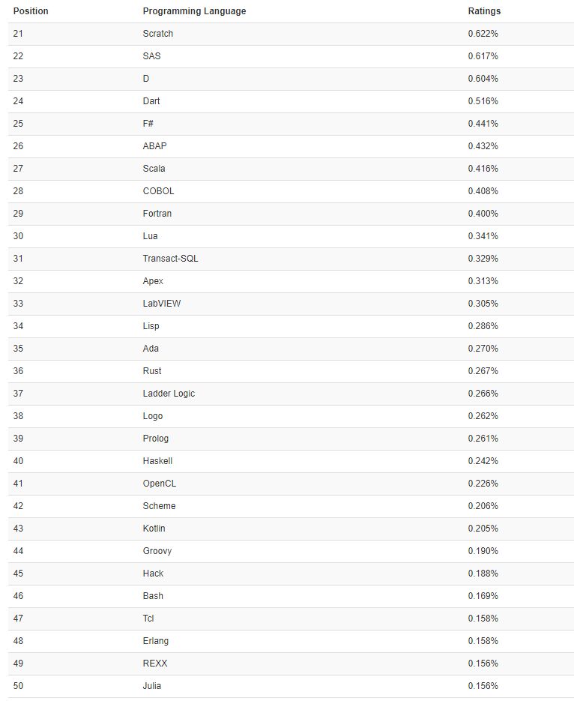
Task: Click position number 36 cell
Action: pyautogui.click(x=18, y=371)
